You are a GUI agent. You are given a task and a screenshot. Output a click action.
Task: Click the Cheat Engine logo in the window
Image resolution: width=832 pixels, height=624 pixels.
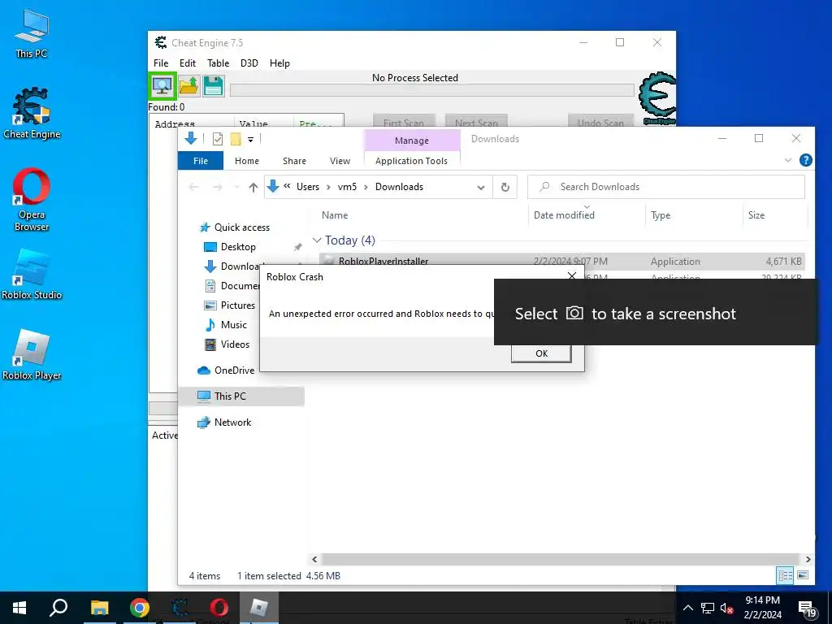pos(657,97)
